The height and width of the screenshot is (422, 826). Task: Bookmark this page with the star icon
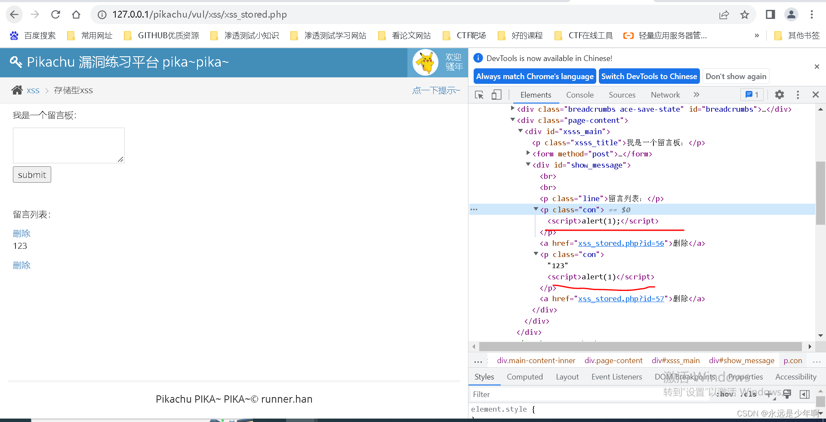[x=745, y=15]
